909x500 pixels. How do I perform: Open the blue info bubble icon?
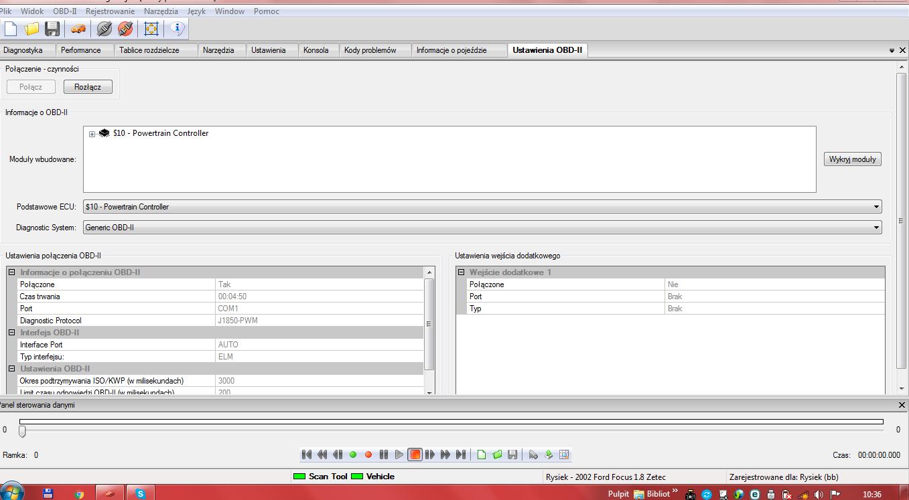click(178, 29)
